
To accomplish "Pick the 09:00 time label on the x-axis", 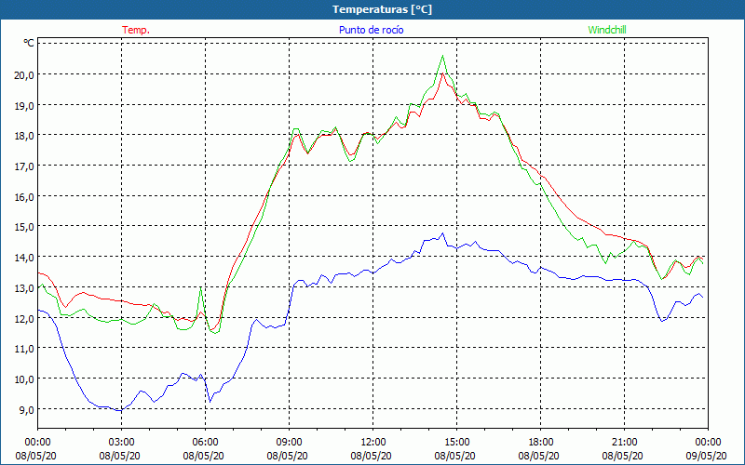I will pos(289,442).
